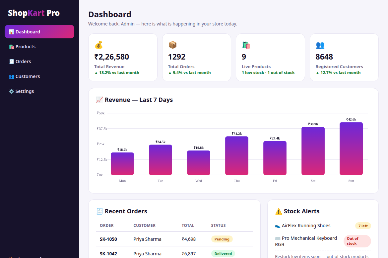Click '12.7% vs last month' text
The height and width of the screenshot is (258, 388).
coord(338,72)
